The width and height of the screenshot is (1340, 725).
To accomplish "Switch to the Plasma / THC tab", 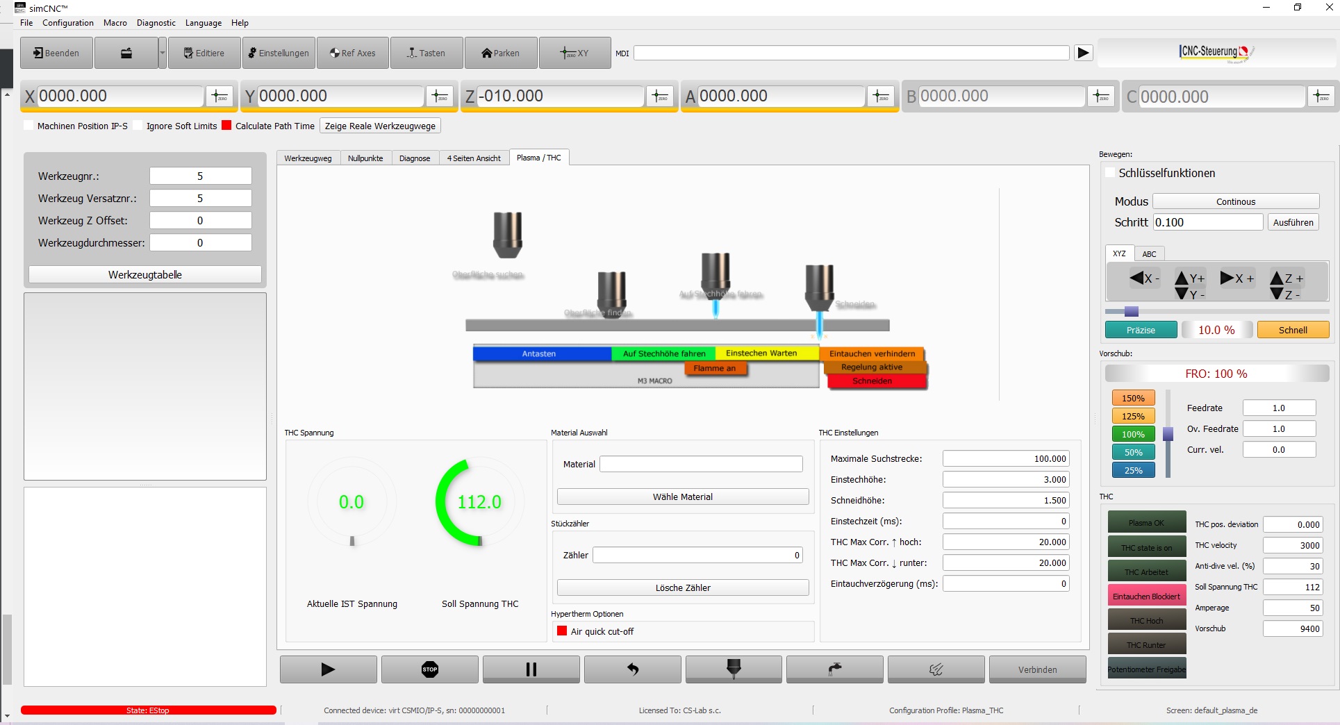I will click(538, 158).
